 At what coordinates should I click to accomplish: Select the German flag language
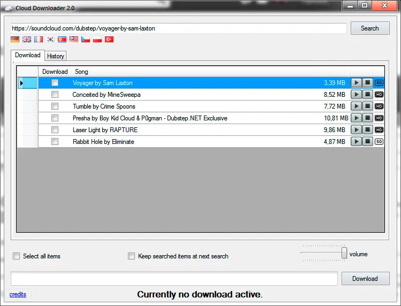[15, 40]
